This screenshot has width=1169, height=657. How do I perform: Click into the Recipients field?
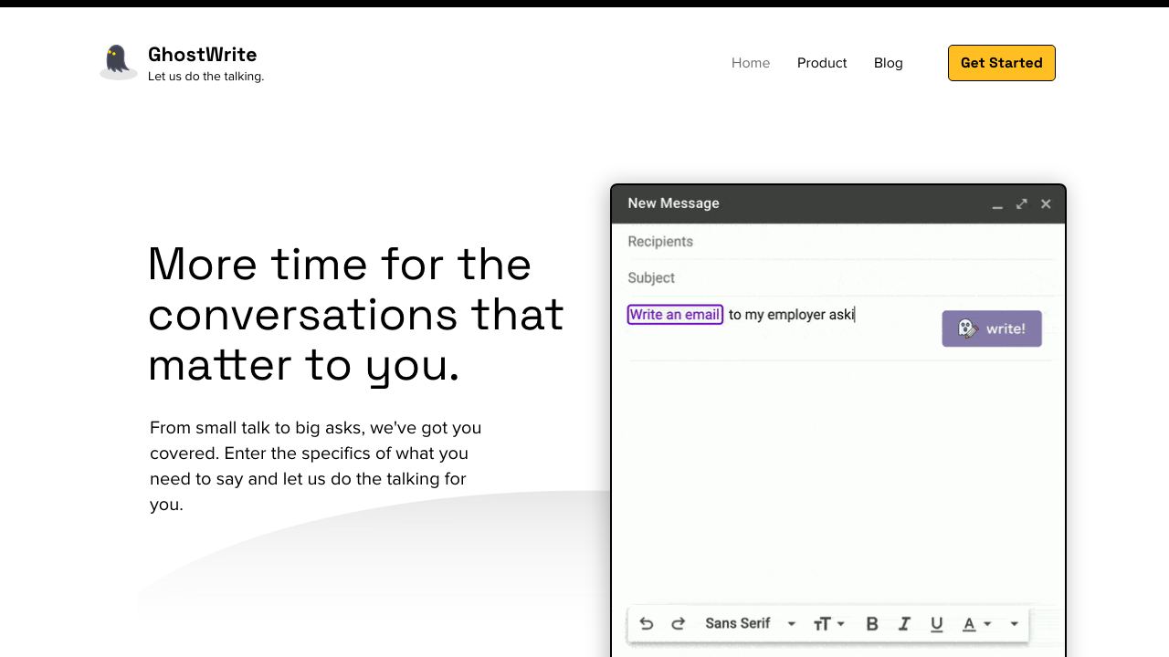tap(840, 242)
